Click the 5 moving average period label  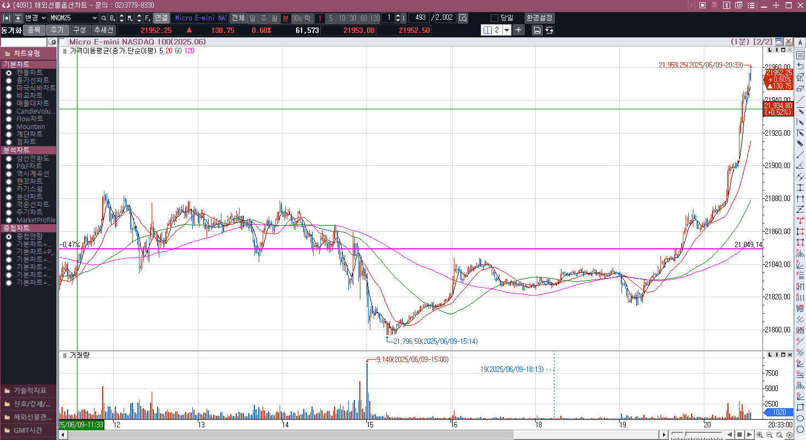(x=161, y=51)
